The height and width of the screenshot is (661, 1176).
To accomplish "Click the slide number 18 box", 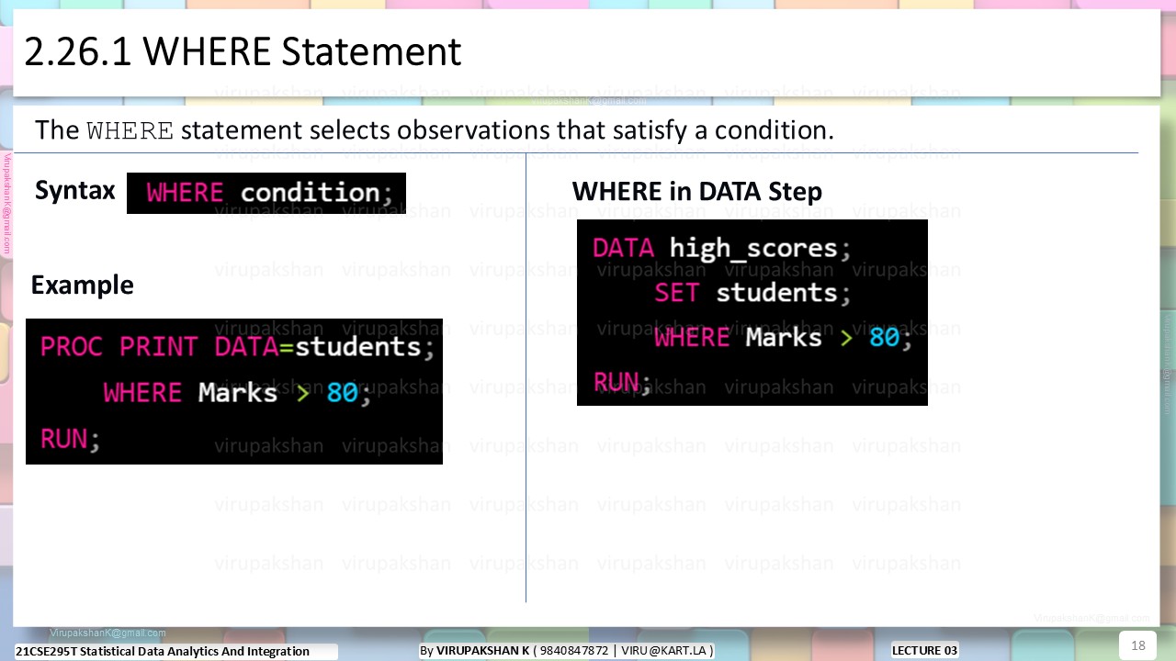I will [x=1137, y=645].
